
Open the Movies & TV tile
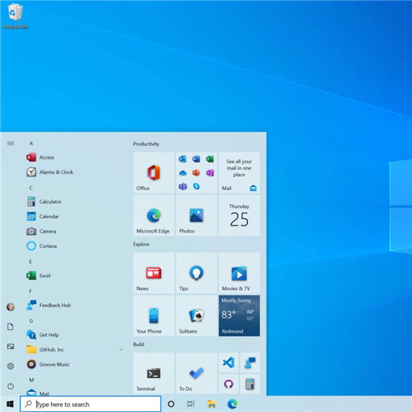click(x=239, y=273)
